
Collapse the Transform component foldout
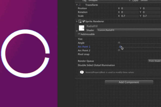76,5
